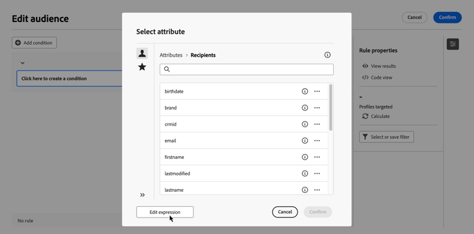Click the attribute list scrollbar
The image size is (474, 234).
pyautogui.click(x=331, y=107)
